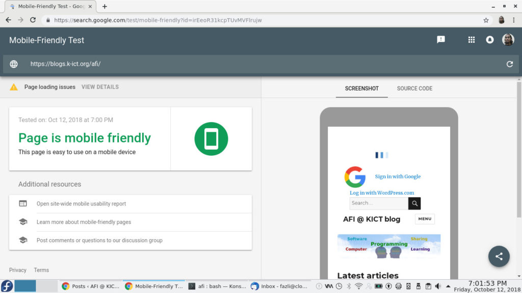Click the site lock icon in address bar
The height and width of the screenshot is (293, 522).
point(48,20)
